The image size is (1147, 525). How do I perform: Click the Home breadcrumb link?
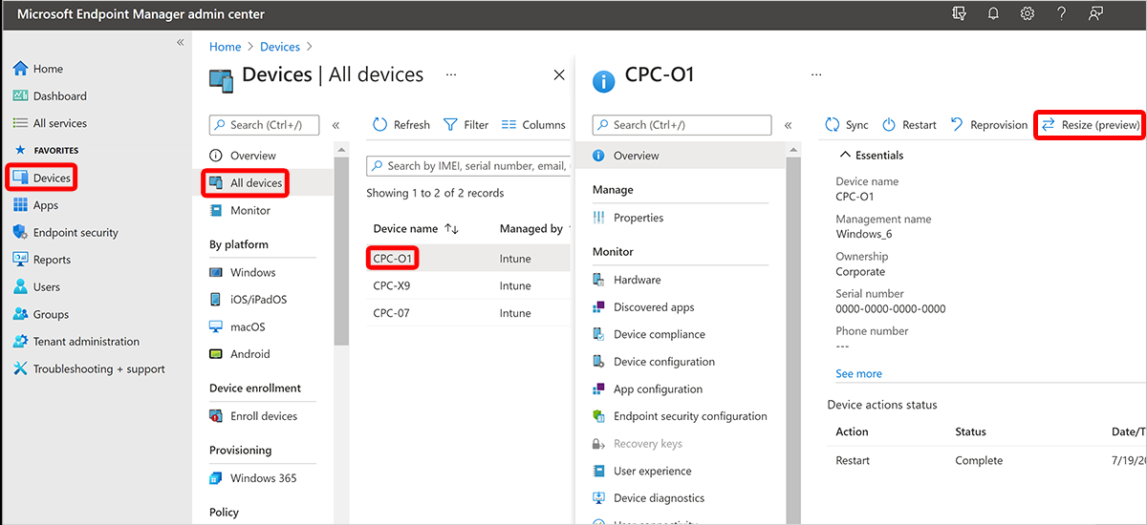[x=226, y=47]
